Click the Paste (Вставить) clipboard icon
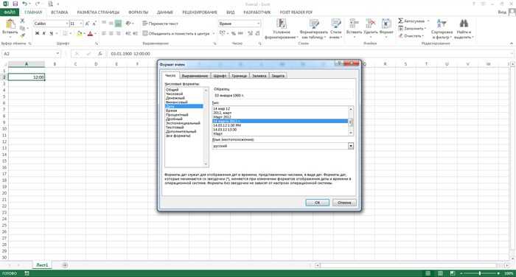Screen dimensions: 516x277 10,24
